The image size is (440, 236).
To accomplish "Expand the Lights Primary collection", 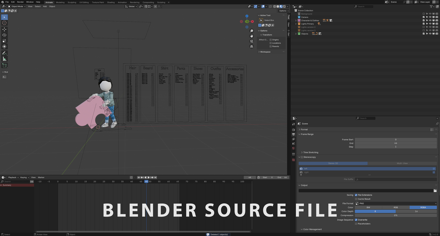I will 296,24.
